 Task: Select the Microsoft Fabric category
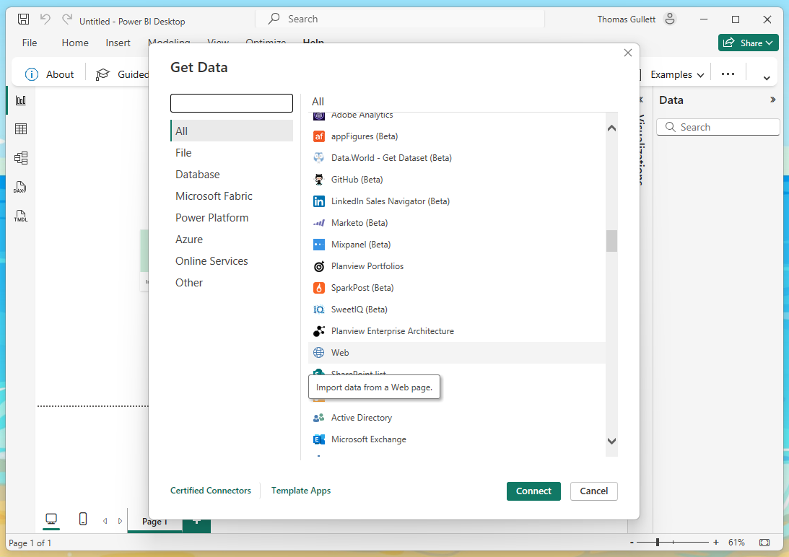pos(232,196)
